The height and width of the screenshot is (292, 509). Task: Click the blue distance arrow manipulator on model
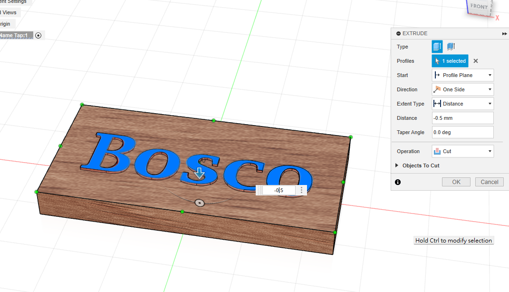click(200, 173)
